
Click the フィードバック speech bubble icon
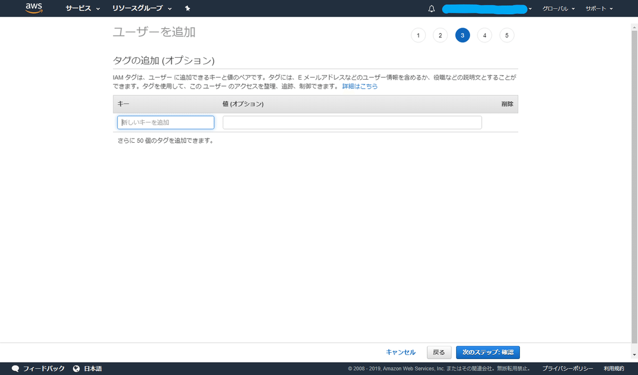click(15, 368)
